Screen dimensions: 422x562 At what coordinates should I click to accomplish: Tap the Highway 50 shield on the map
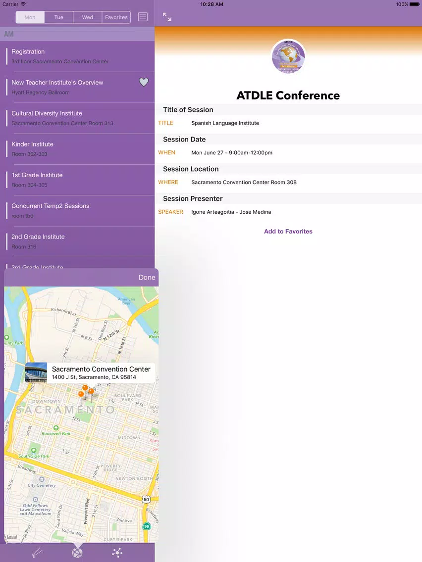pos(146,499)
